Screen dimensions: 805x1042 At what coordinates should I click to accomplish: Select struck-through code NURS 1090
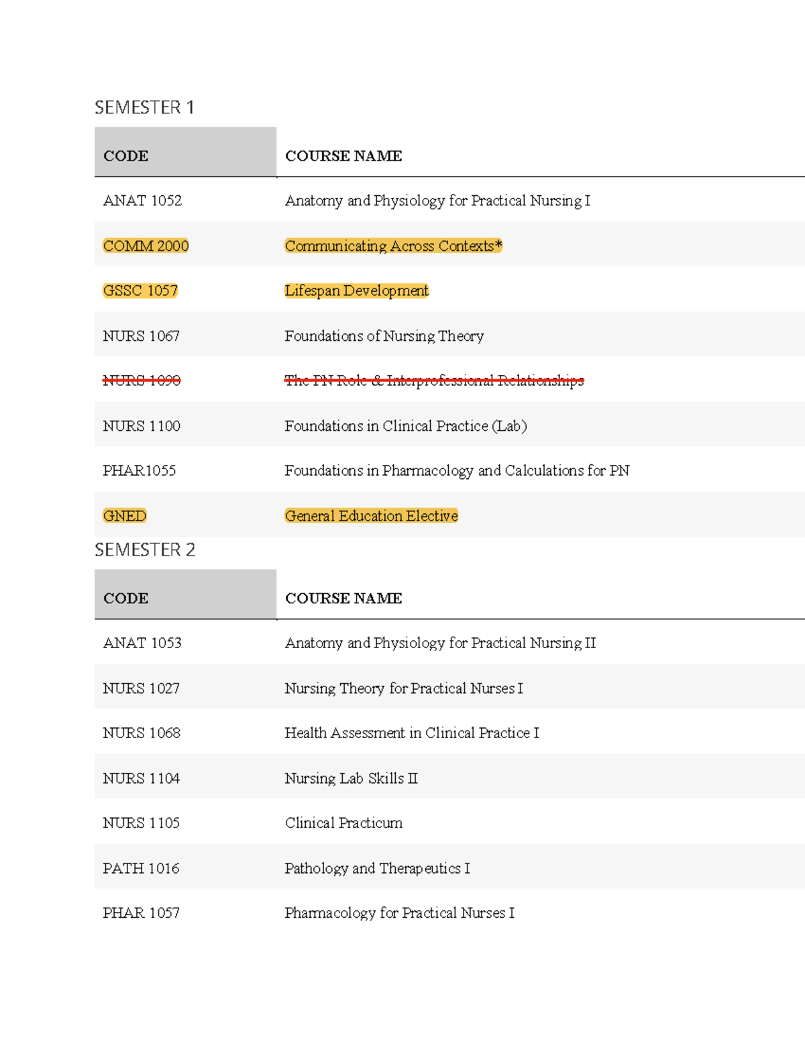click(142, 380)
